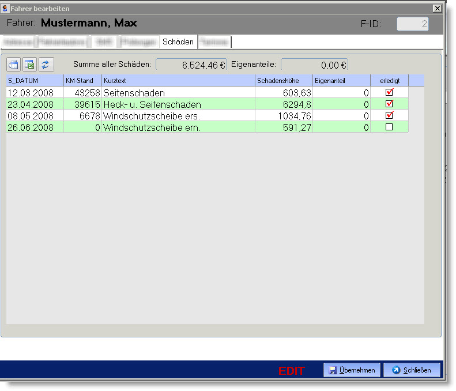Click the print list icon
Image resolution: width=456 pixels, height=391 pixels.
pos(13,64)
